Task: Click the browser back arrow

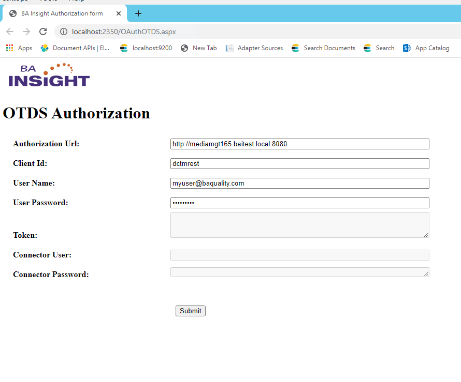Action: pyautogui.click(x=10, y=32)
